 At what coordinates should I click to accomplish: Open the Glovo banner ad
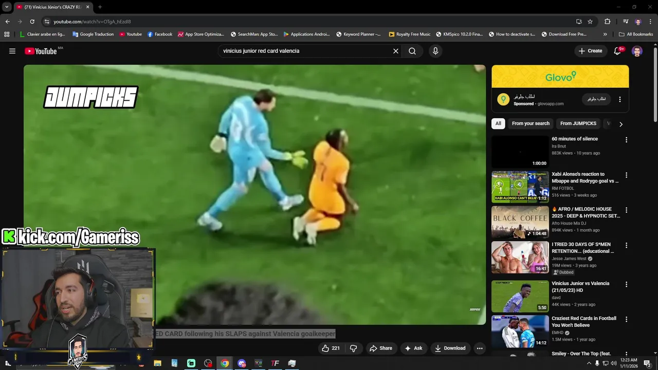click(x=560, y=77)
